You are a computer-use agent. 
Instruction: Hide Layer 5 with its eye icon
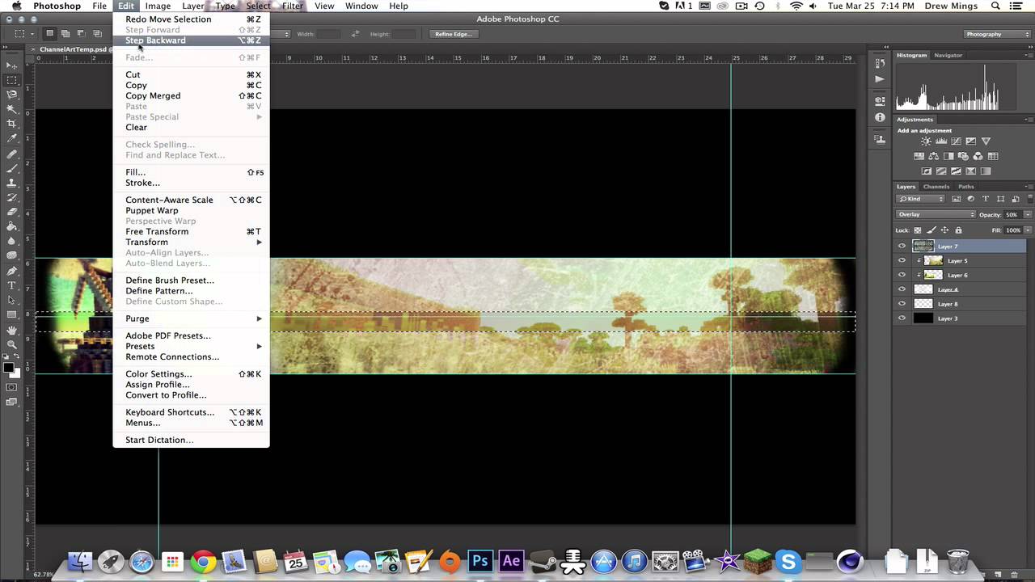pyautogui.click(x=902, y=261)
